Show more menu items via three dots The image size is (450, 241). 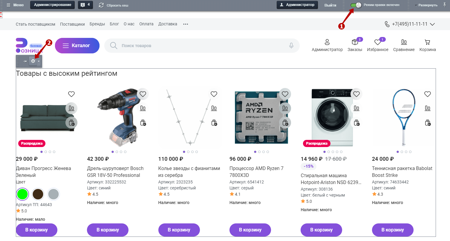[186, 24]
